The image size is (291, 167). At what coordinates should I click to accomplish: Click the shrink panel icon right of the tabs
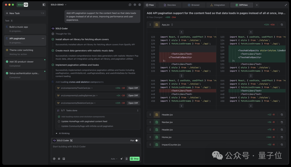tap(286, 5)
